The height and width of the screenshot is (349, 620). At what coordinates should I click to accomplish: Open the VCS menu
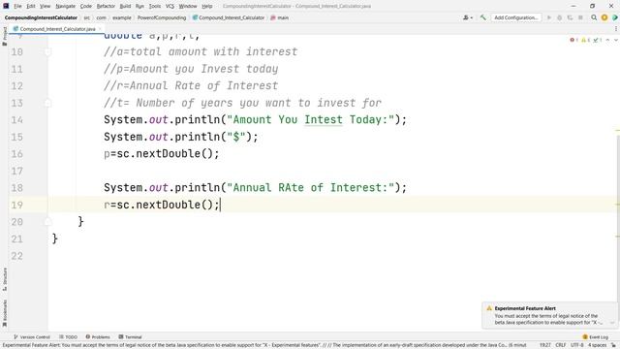point(170,6)
